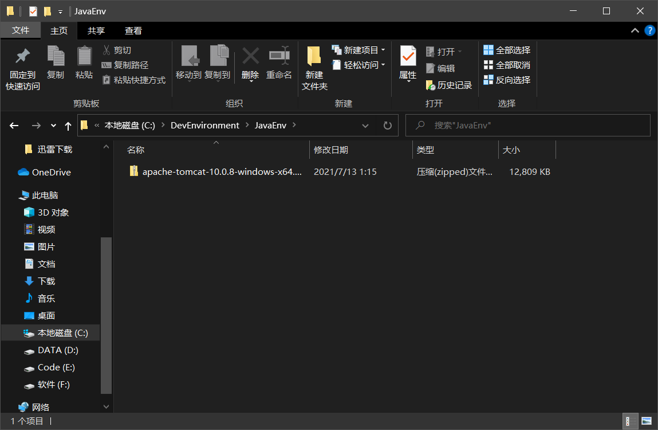Open the 新建项目 dropdown

click(358, 50)
